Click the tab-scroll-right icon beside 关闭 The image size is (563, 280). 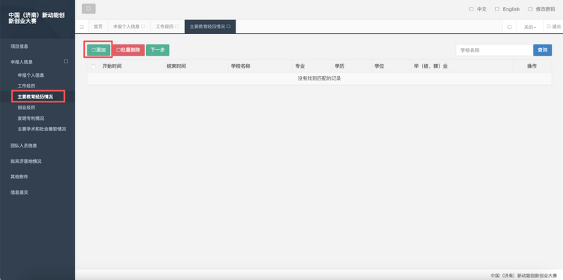509,27
